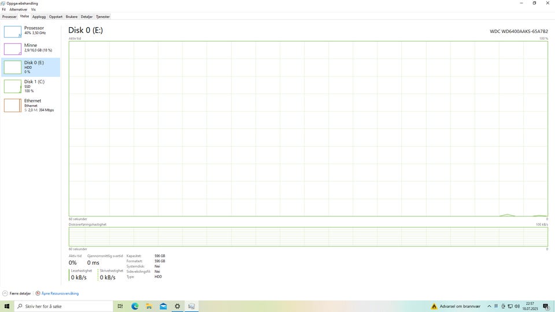This screenshot has height=312, width=555.
Task: Click the 0 ms average response value
Action: point(93,263)
